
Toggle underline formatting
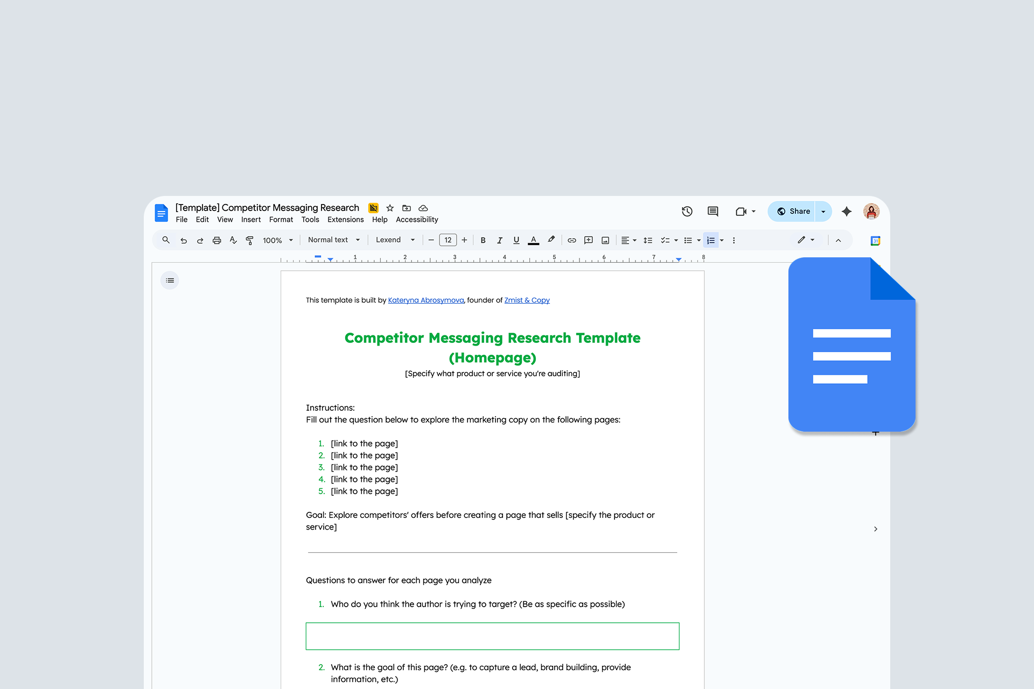516,241
